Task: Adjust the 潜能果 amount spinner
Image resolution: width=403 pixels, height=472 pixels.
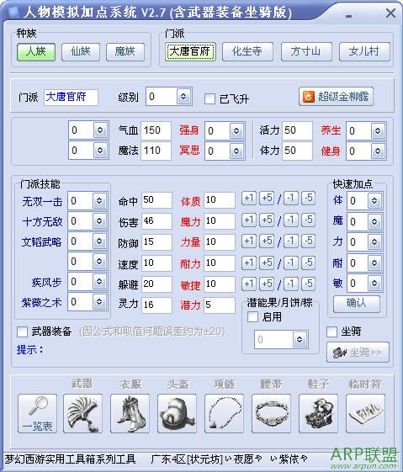Action: [300, 340]
